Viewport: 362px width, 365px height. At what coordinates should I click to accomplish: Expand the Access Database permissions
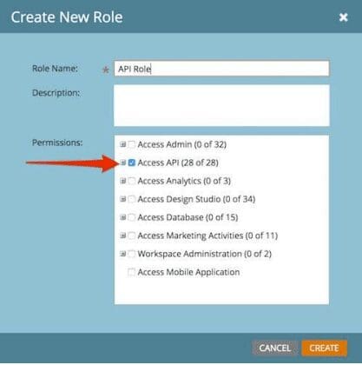tap(123, 217)
